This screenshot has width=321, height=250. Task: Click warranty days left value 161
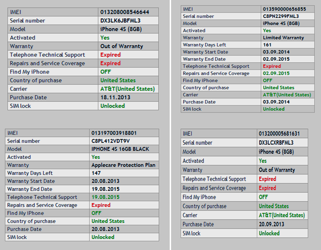(x=267, y=45)
